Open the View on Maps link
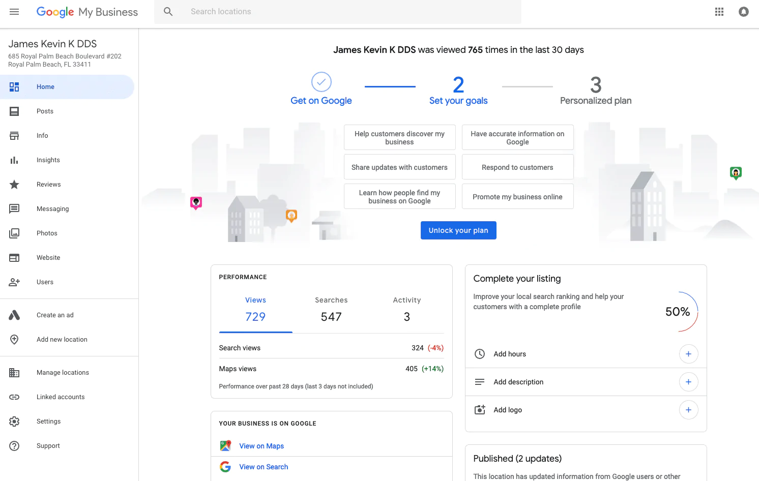 (261, 446)
